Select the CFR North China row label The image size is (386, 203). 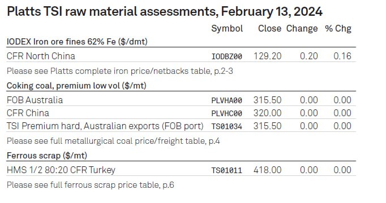click(41, 56)
